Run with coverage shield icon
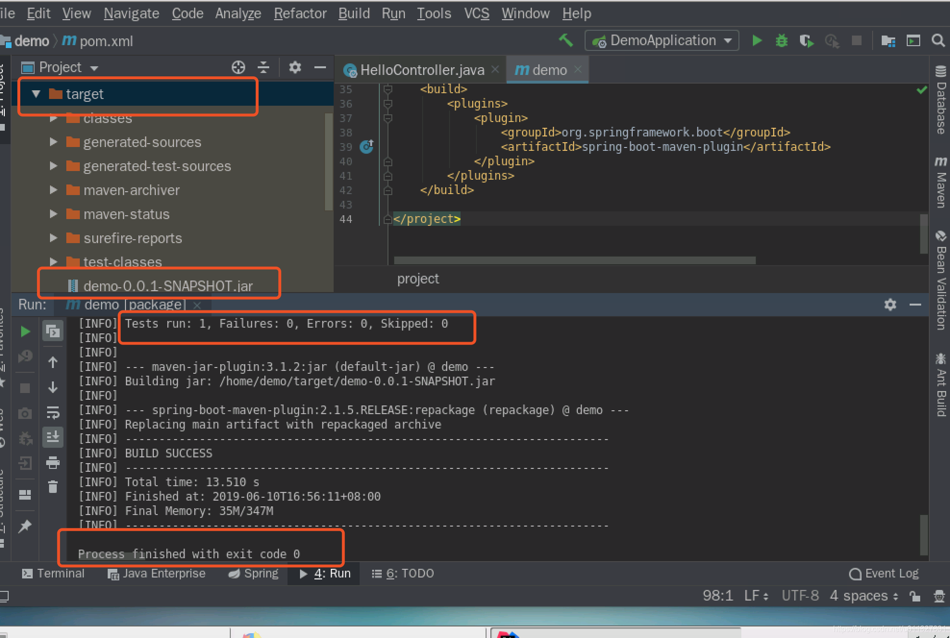This screenshot has height=638, width=950. coord(806,41)
